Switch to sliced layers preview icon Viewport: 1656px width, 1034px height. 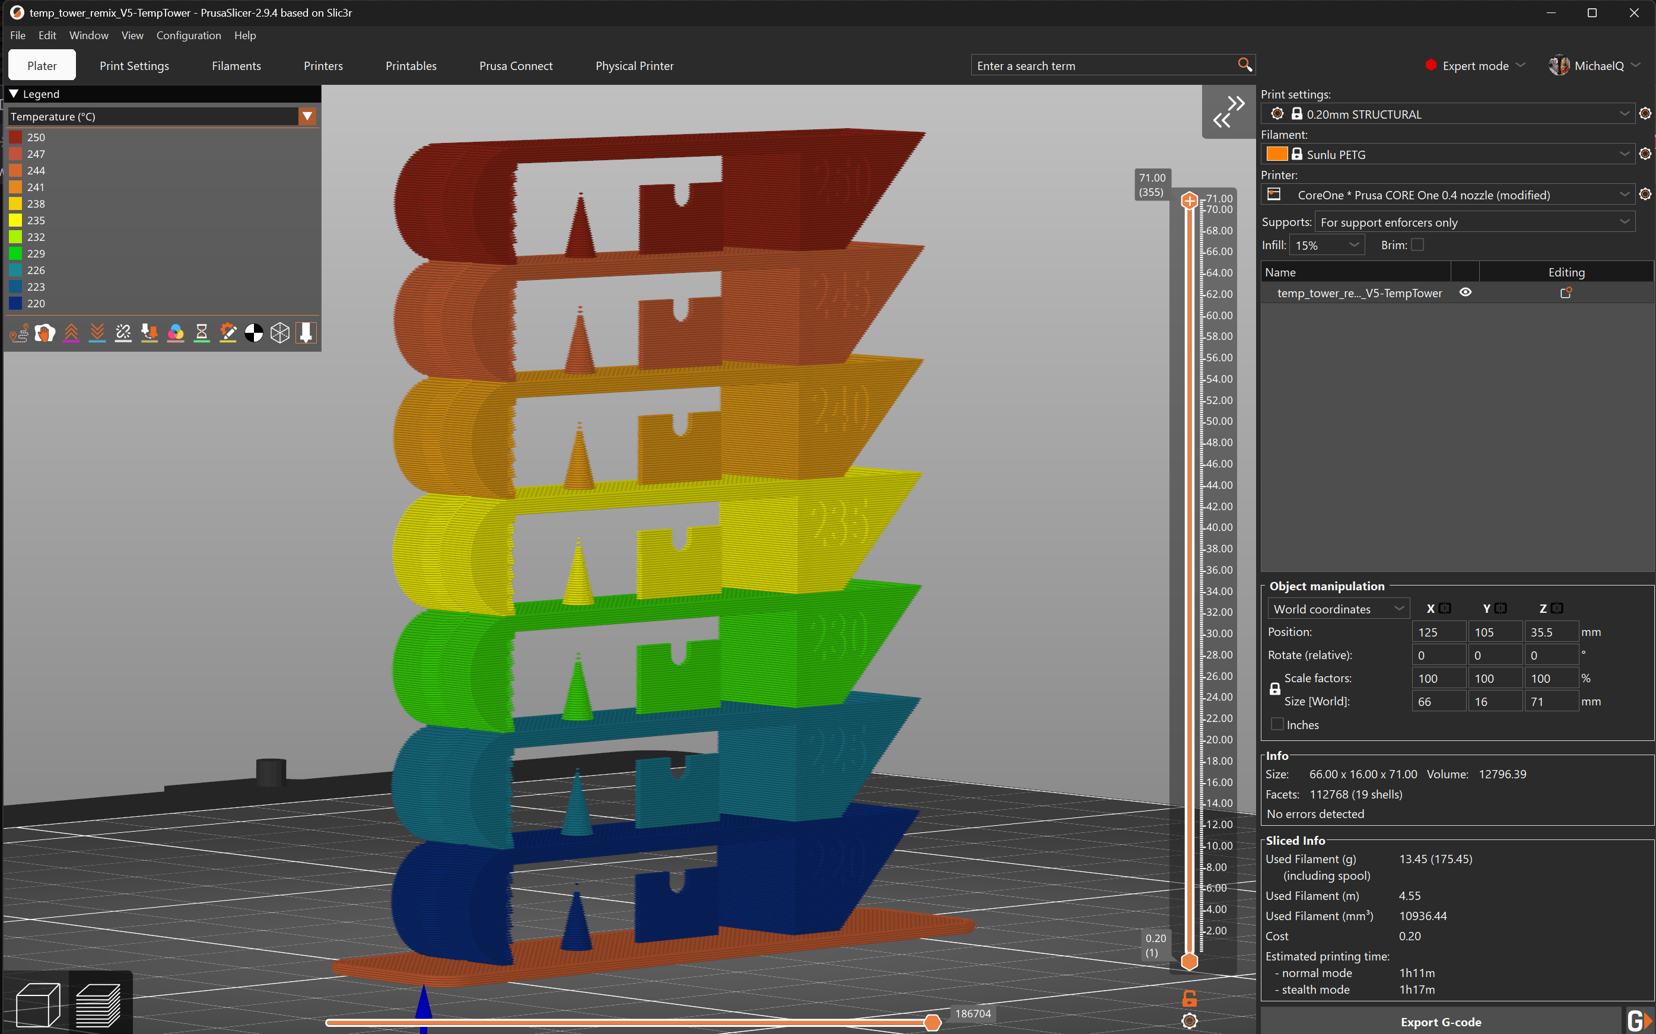(98, 1004)
